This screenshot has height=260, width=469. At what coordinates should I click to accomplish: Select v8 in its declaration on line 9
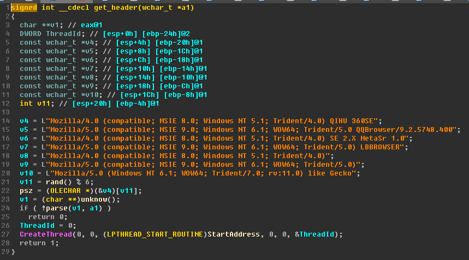pos(90,77)
